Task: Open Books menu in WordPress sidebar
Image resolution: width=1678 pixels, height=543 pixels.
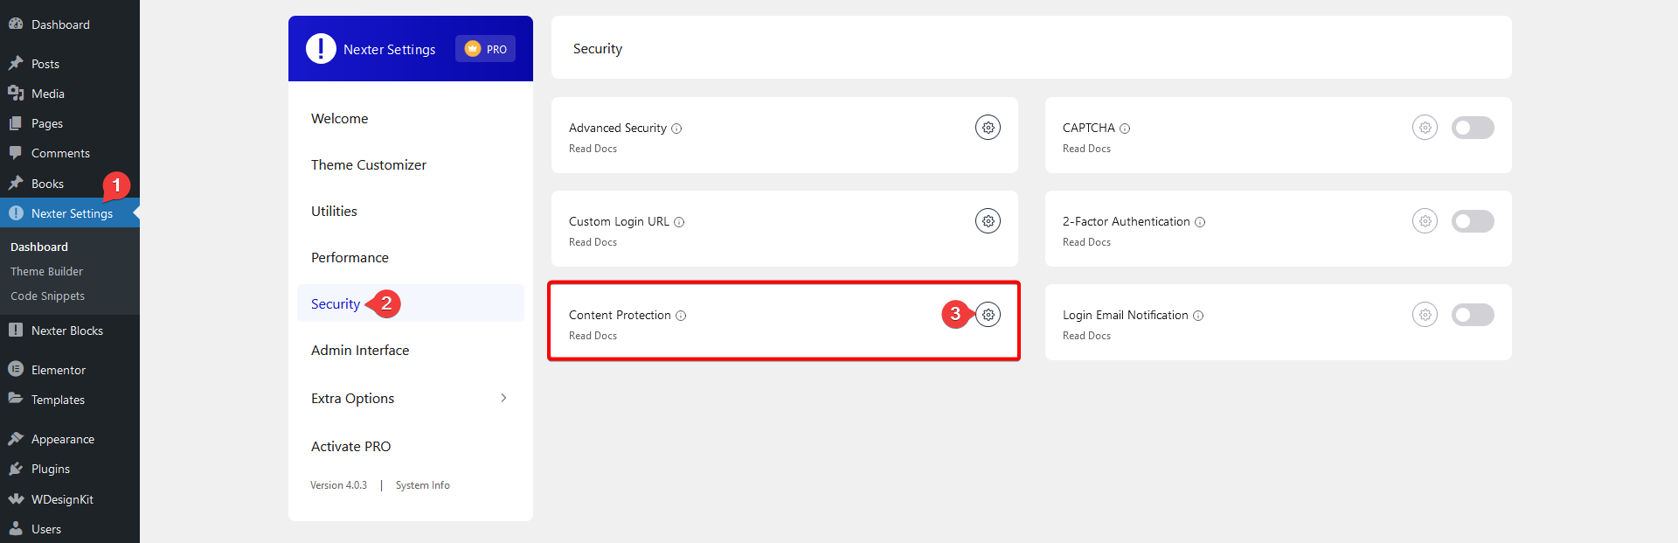Action: coord(47,184)
